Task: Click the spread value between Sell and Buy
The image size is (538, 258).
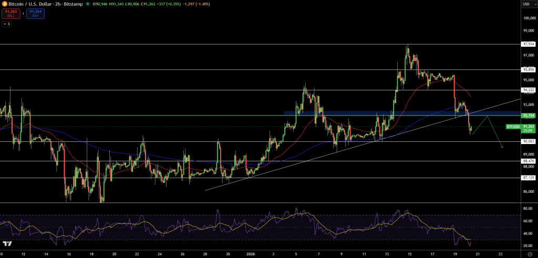Action: tap(23, 14)
